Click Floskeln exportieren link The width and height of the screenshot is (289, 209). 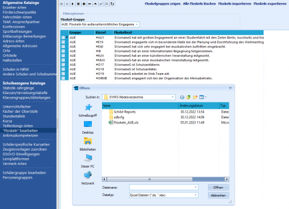270,4
